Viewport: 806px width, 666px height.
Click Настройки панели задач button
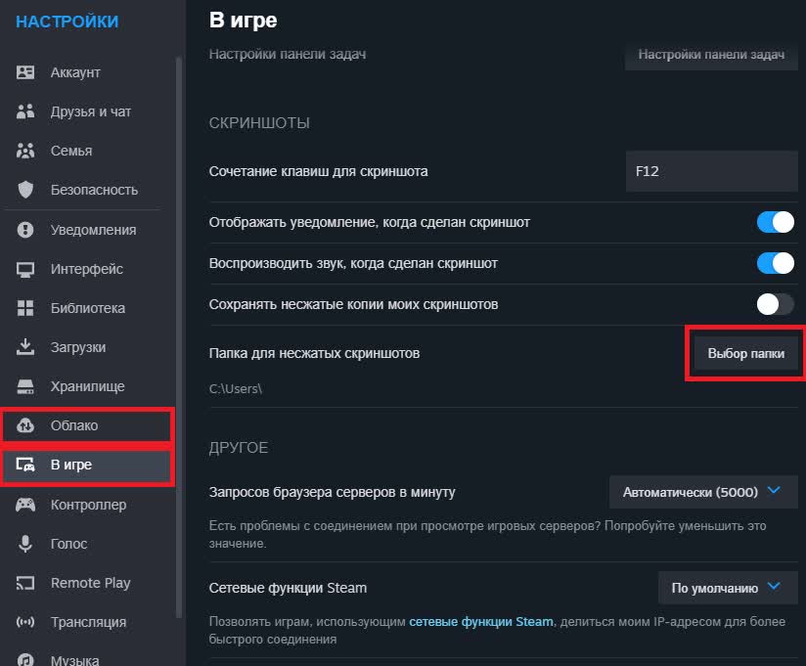[711, 55]
